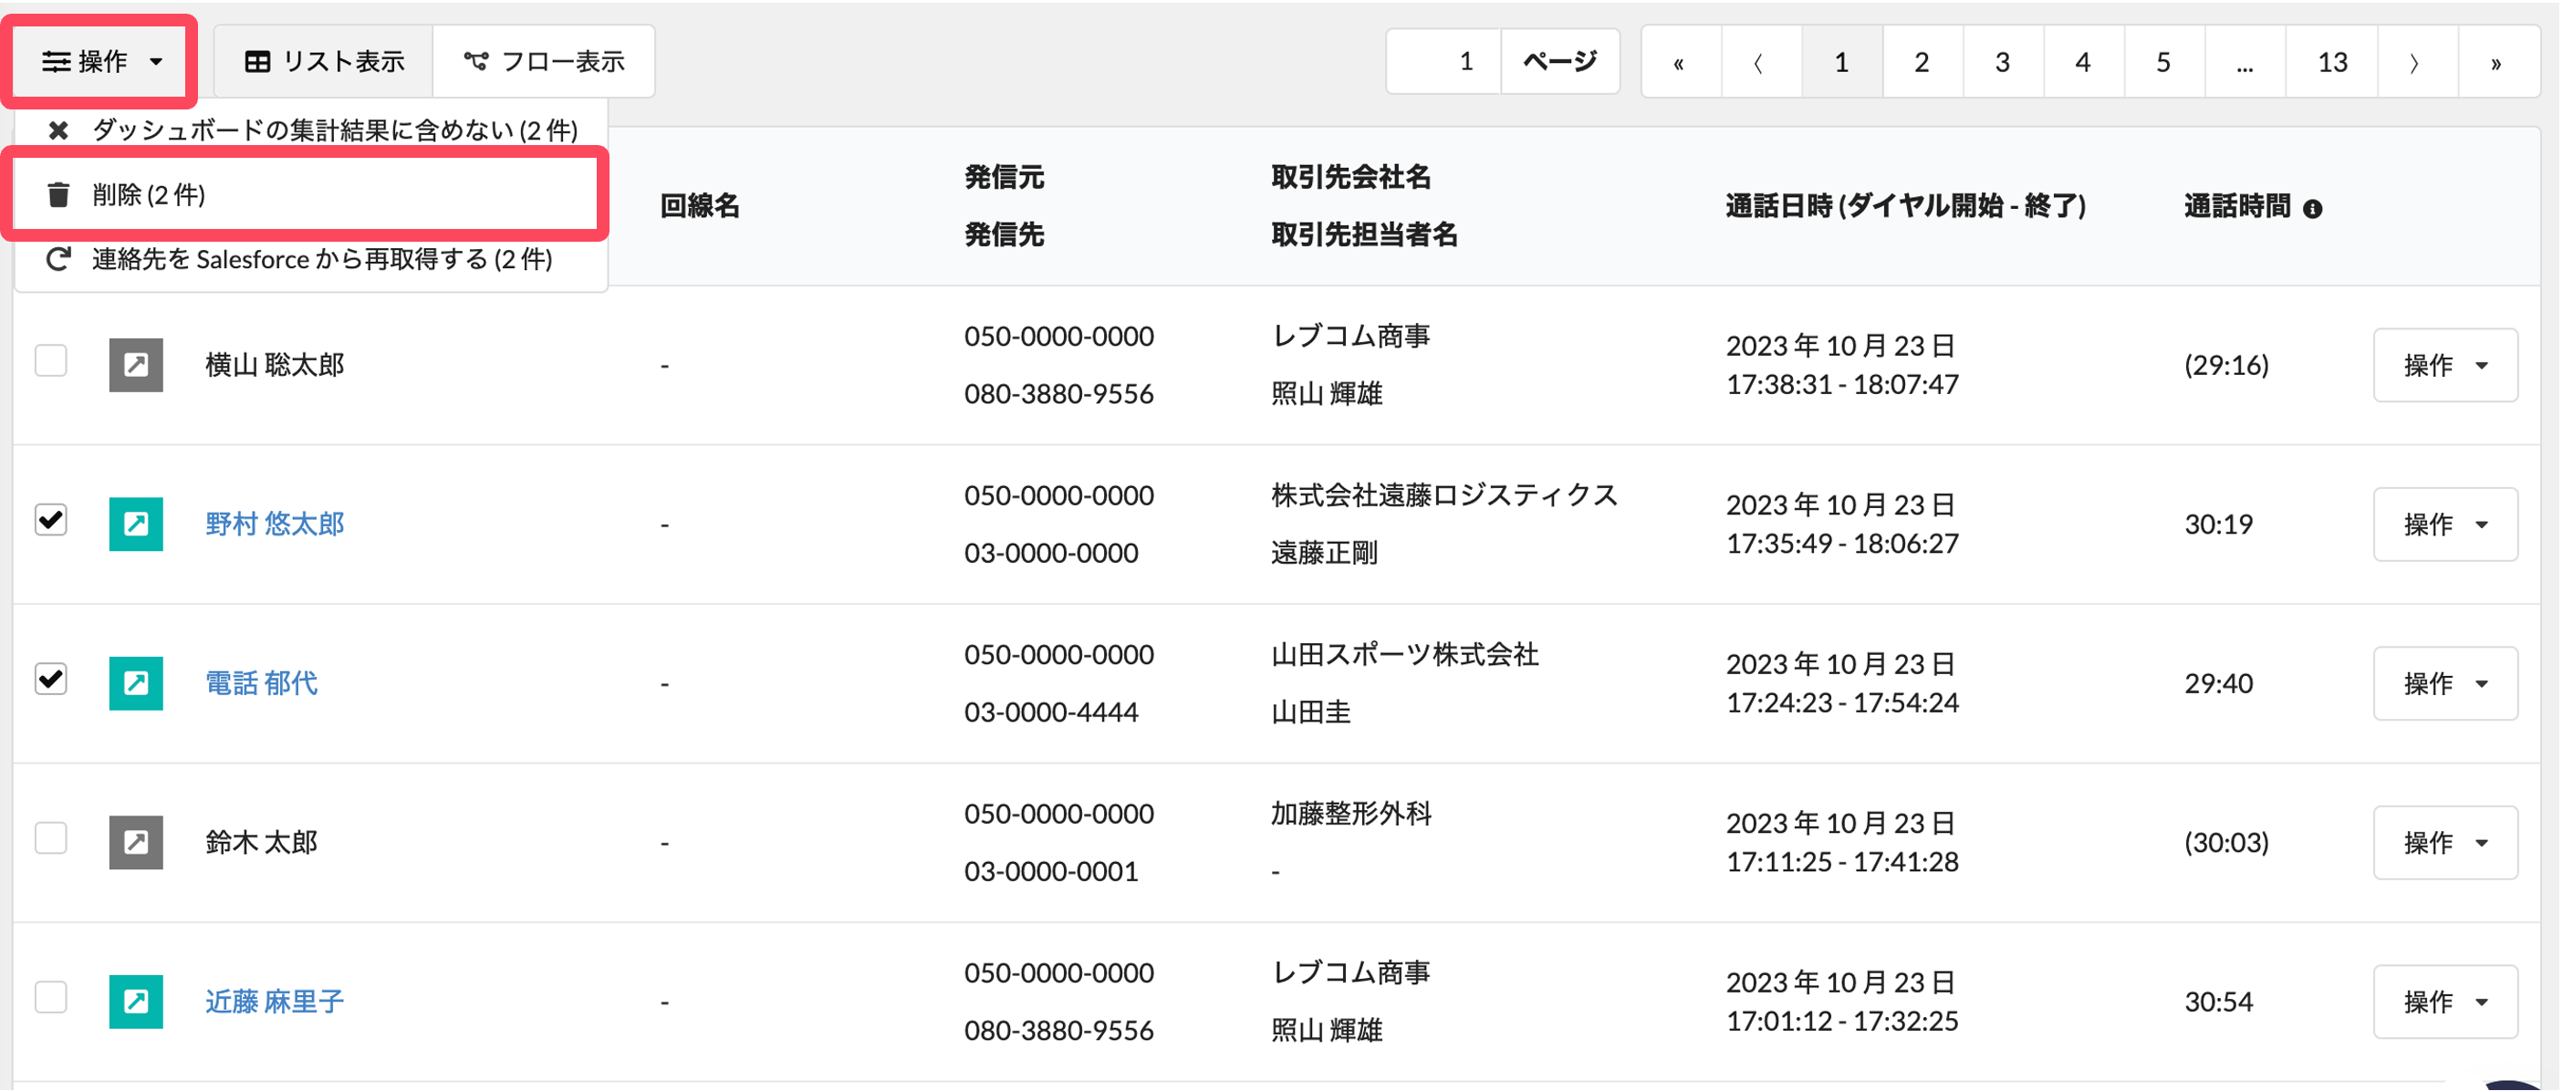Screen dimensions: 2563x1091
Task: Click the flow icon of フロー表示
Action: 476,62
